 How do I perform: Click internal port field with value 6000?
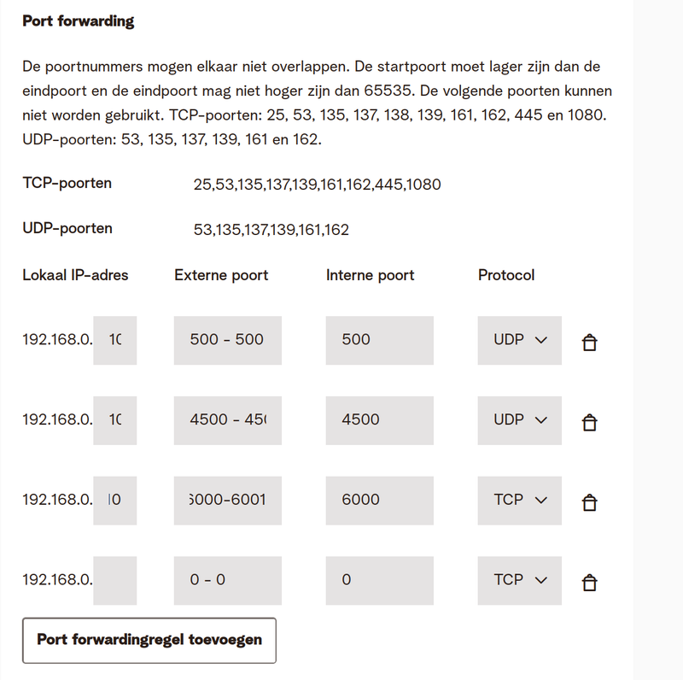click(379, 500)
